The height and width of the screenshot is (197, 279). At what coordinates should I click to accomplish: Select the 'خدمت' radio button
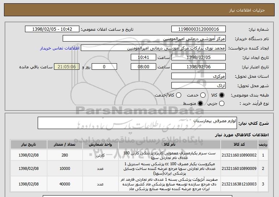pos(203,95)
